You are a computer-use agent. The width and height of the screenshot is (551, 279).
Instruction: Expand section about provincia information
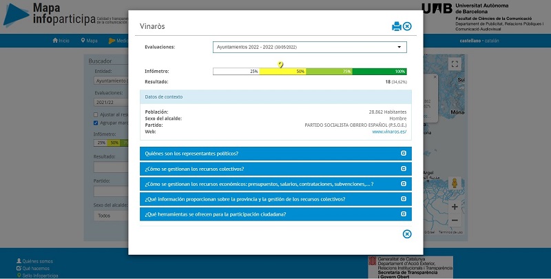coord(275,199)
